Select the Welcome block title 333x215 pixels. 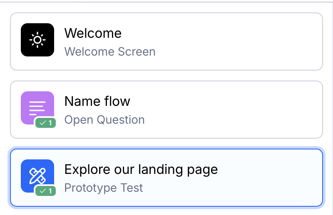tap(93, 33)
